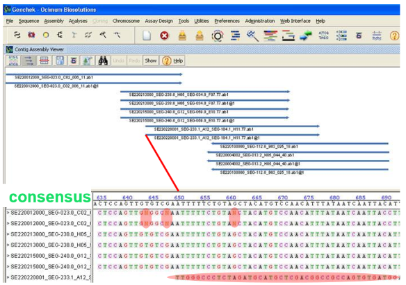Click the Redo button in viewer toolbar
Viewport: 406px width, 285px height.
134,60
